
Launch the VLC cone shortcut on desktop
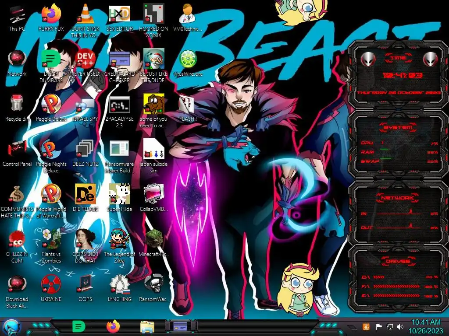click(x=85, y=21)
